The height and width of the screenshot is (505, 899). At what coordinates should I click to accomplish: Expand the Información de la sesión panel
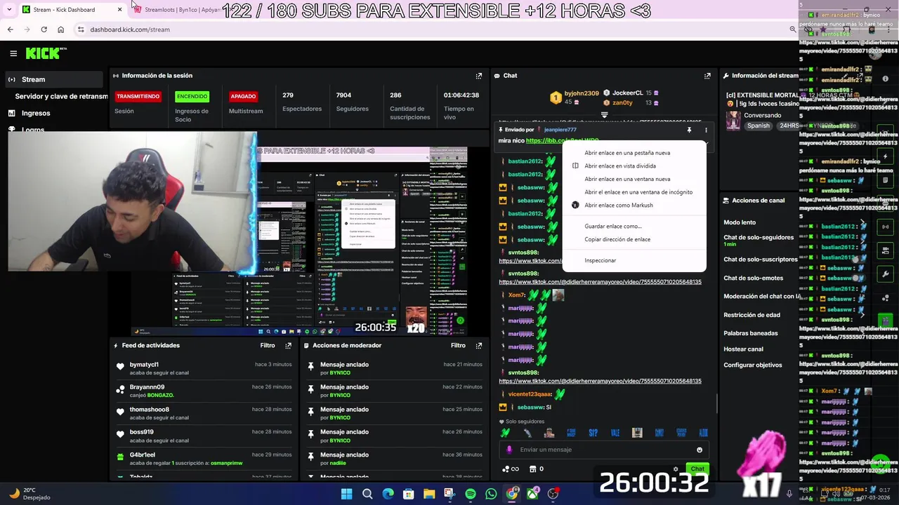(479, 76)
